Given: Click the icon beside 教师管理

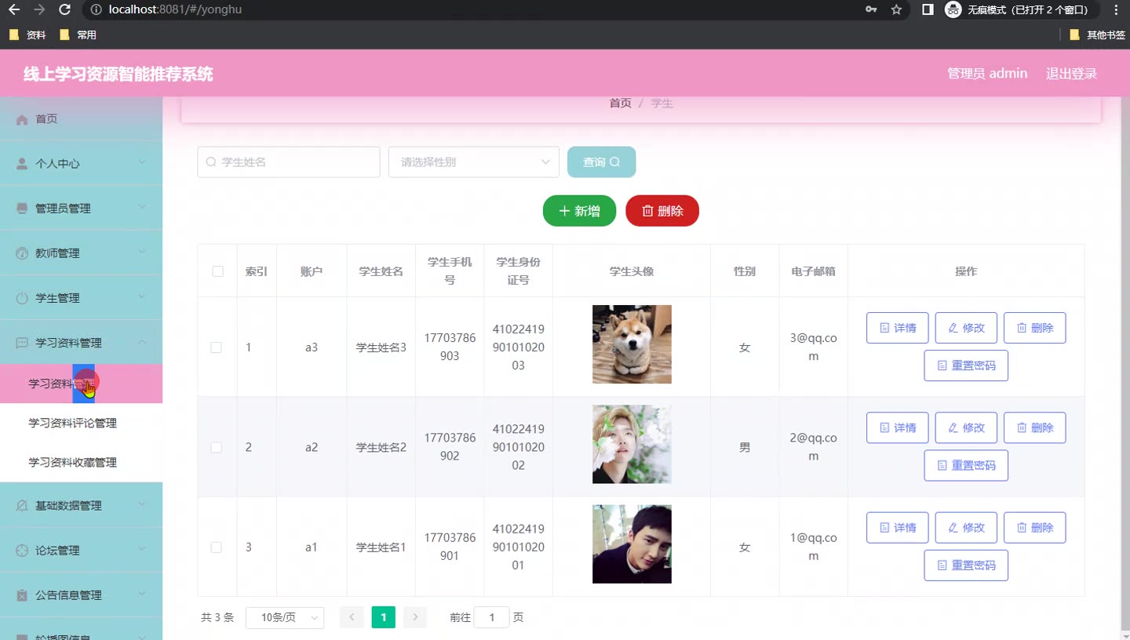Looking at the screenshot, I should 22,253.
